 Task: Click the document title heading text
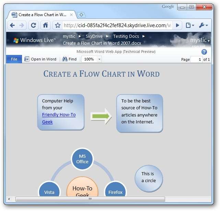(102, 74)
